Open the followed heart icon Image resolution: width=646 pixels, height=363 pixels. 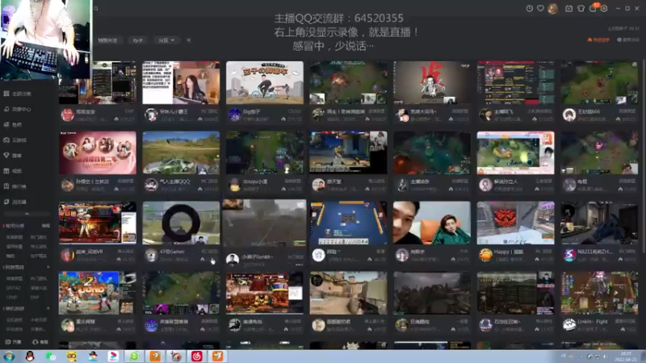tap(540, 8)
